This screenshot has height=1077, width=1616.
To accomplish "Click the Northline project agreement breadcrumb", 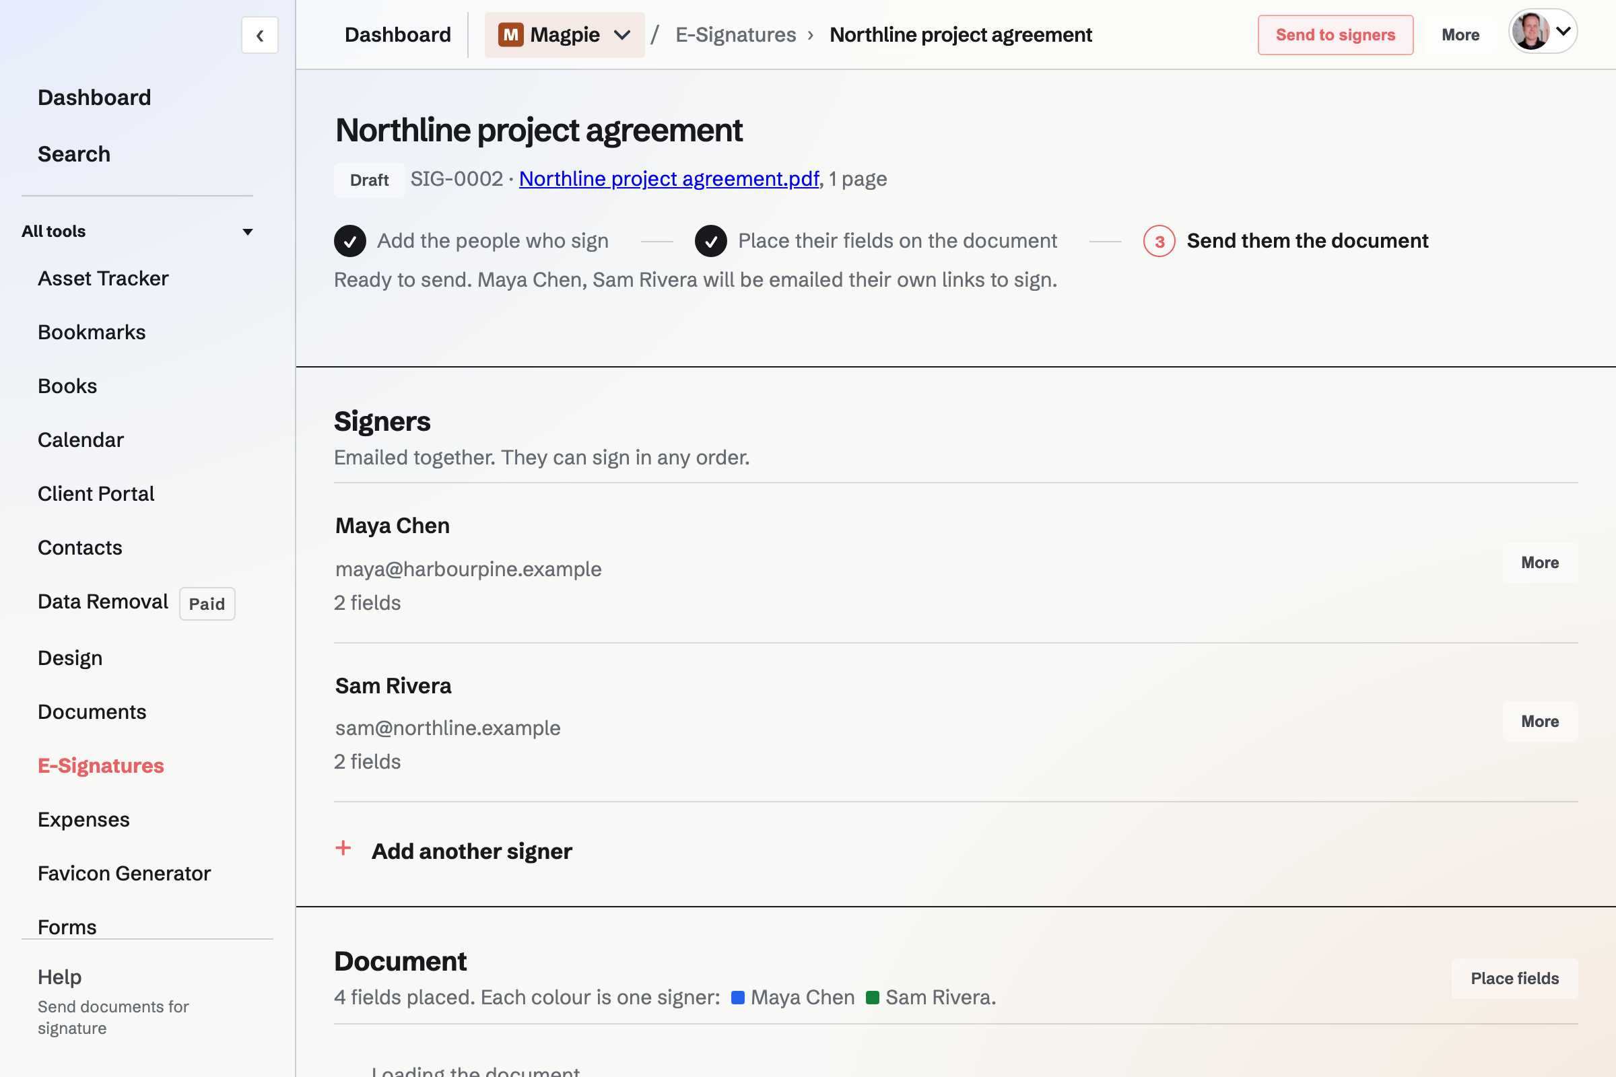I will 961,35.
